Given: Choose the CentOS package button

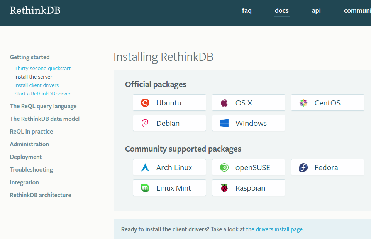Looking at the screenshot, I should point(328,103).
